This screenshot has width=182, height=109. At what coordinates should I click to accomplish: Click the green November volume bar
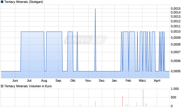(x=95, y=103)
